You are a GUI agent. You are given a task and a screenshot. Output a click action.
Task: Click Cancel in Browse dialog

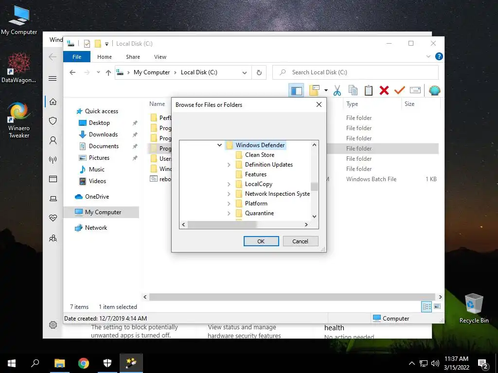(301, 241)
